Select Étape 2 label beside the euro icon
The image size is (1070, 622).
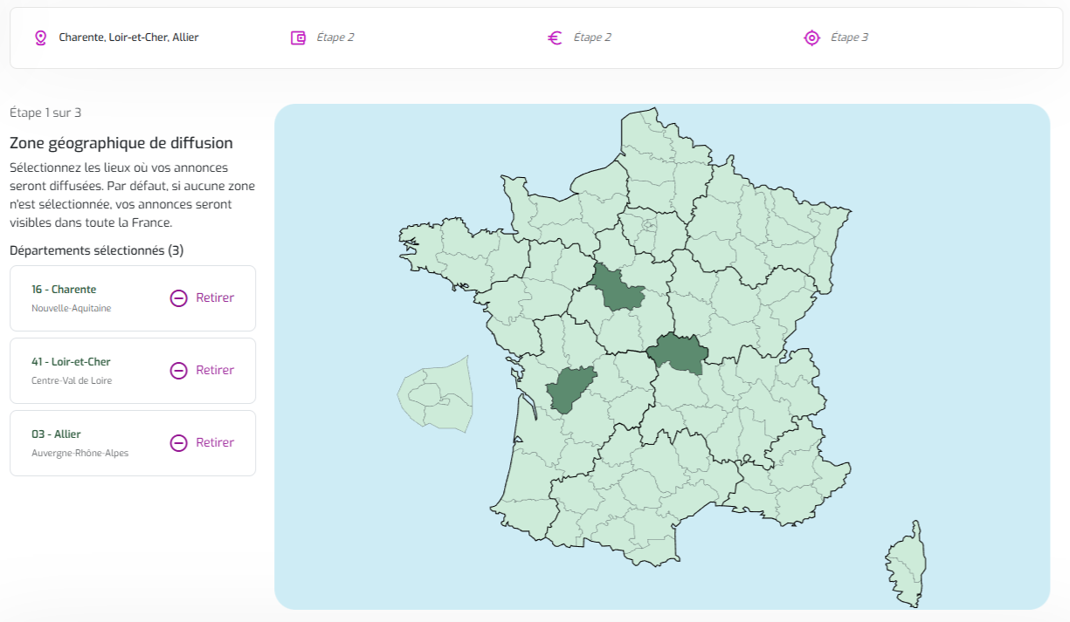point(592,38)
